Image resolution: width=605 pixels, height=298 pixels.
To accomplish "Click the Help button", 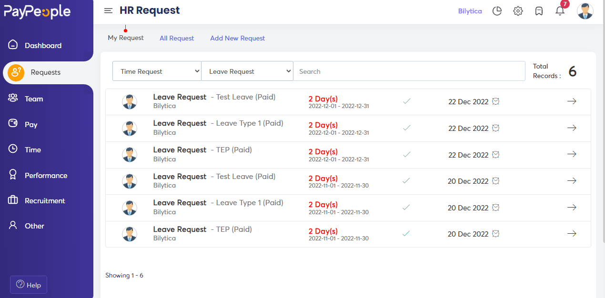I will pyautogui.click(x=29, y=285).
